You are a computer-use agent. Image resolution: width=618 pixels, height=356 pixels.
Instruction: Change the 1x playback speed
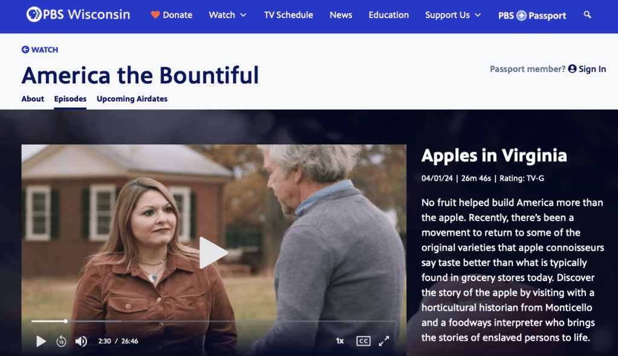pos(340,341)
